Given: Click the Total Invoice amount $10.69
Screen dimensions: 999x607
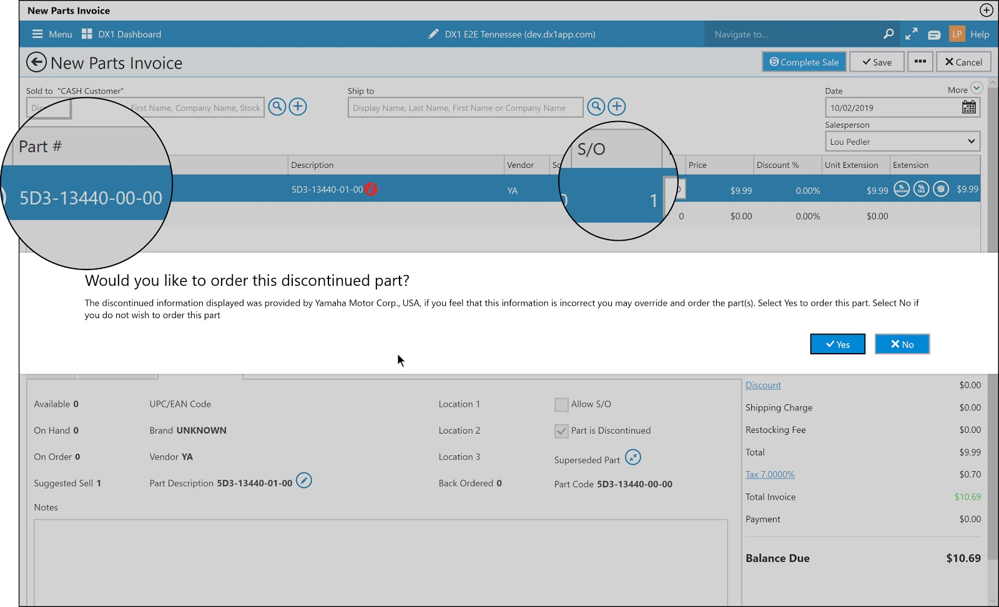Looking at the screenshot, I should [968, 497].
